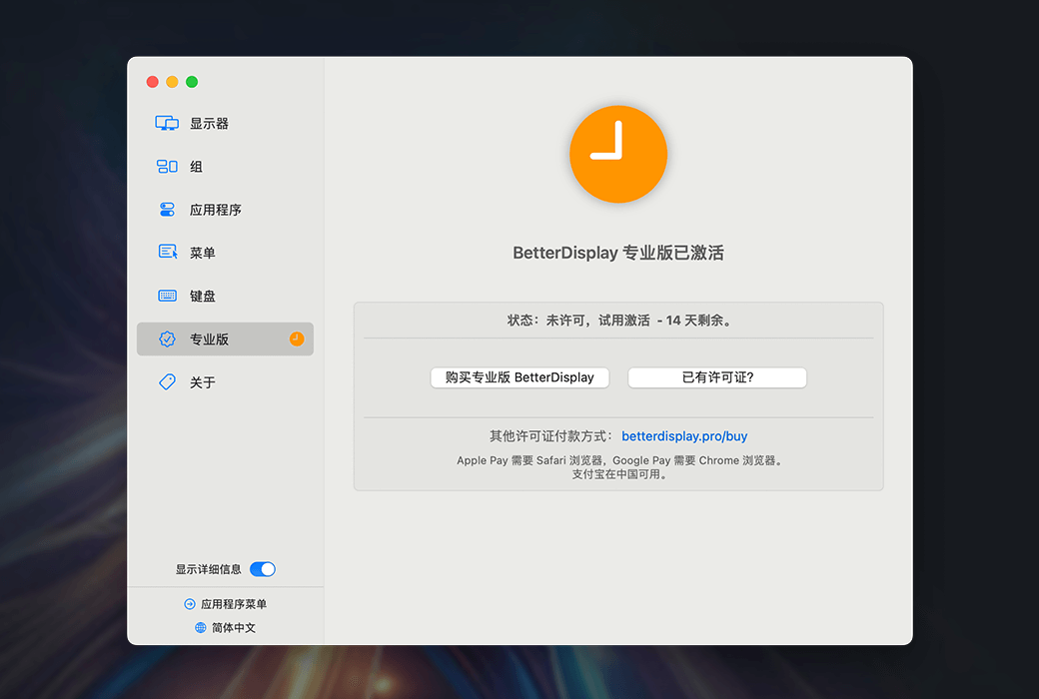The width and height of the screenshot is (1039, 699).
Task: Switch to the 键盘 section label
Action: (x=203, y=296)
